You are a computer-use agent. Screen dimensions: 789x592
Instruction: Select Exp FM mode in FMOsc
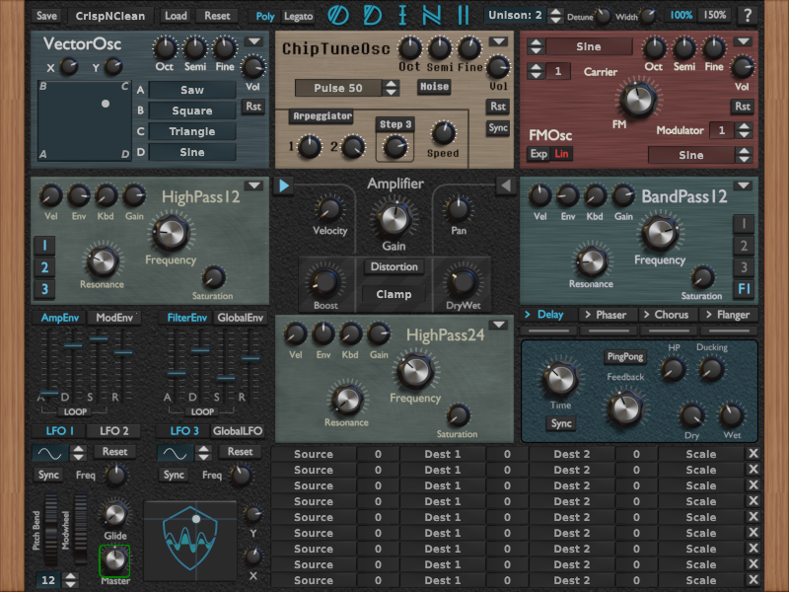click(538, 154)
